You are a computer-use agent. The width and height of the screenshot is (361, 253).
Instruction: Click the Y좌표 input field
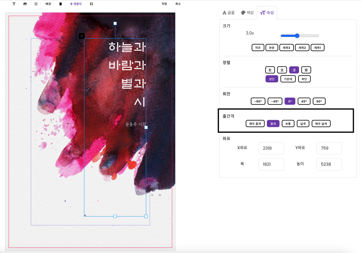click(329, 148)
